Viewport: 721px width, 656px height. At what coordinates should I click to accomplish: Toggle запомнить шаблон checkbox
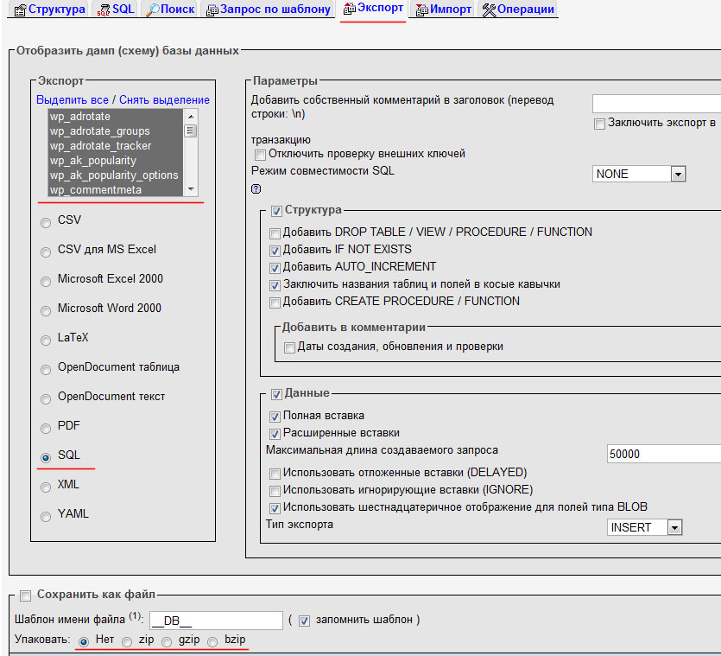pos(305,621)
